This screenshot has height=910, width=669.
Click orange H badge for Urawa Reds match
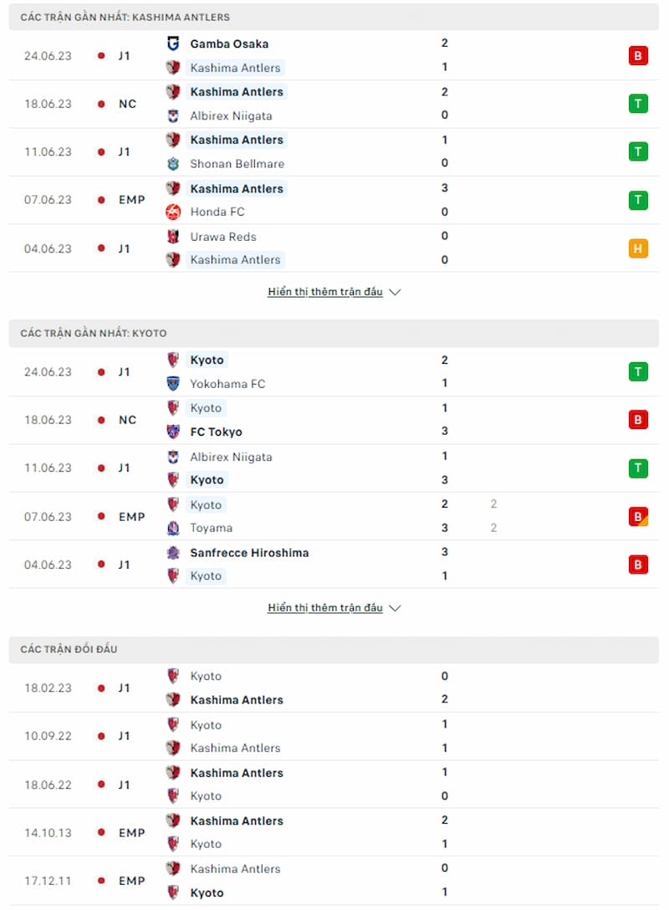[x=638, y=248]
